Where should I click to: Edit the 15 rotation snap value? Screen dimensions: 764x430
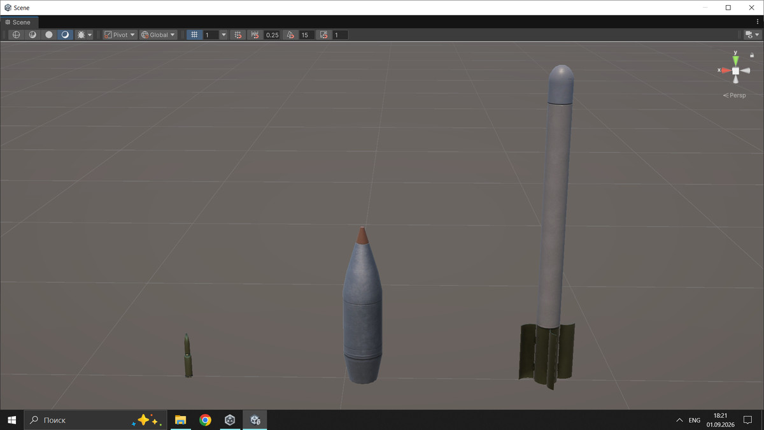coord(306,35)
